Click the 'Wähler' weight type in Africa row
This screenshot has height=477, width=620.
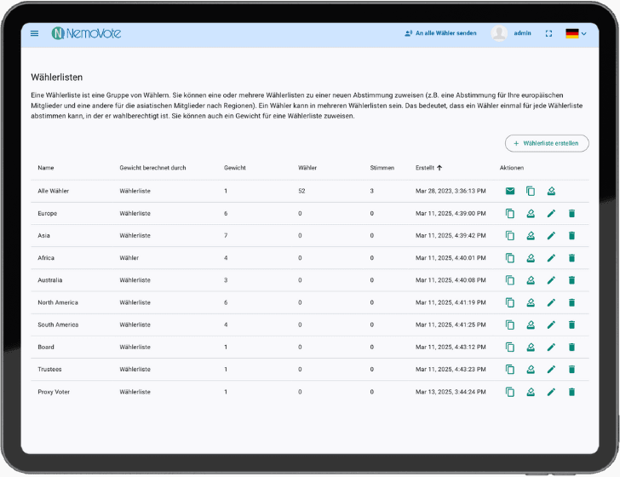129,258
